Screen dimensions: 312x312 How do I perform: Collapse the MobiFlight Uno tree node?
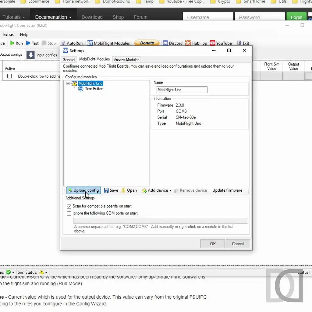68,83
